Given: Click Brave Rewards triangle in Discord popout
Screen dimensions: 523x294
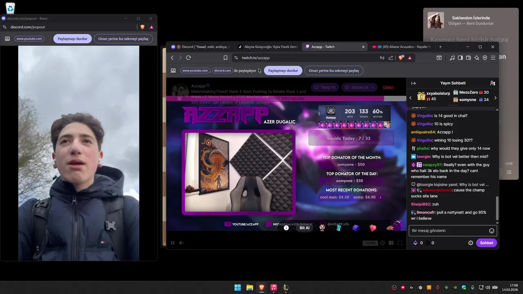Looking at the screenshot, I should pos(151,27).
